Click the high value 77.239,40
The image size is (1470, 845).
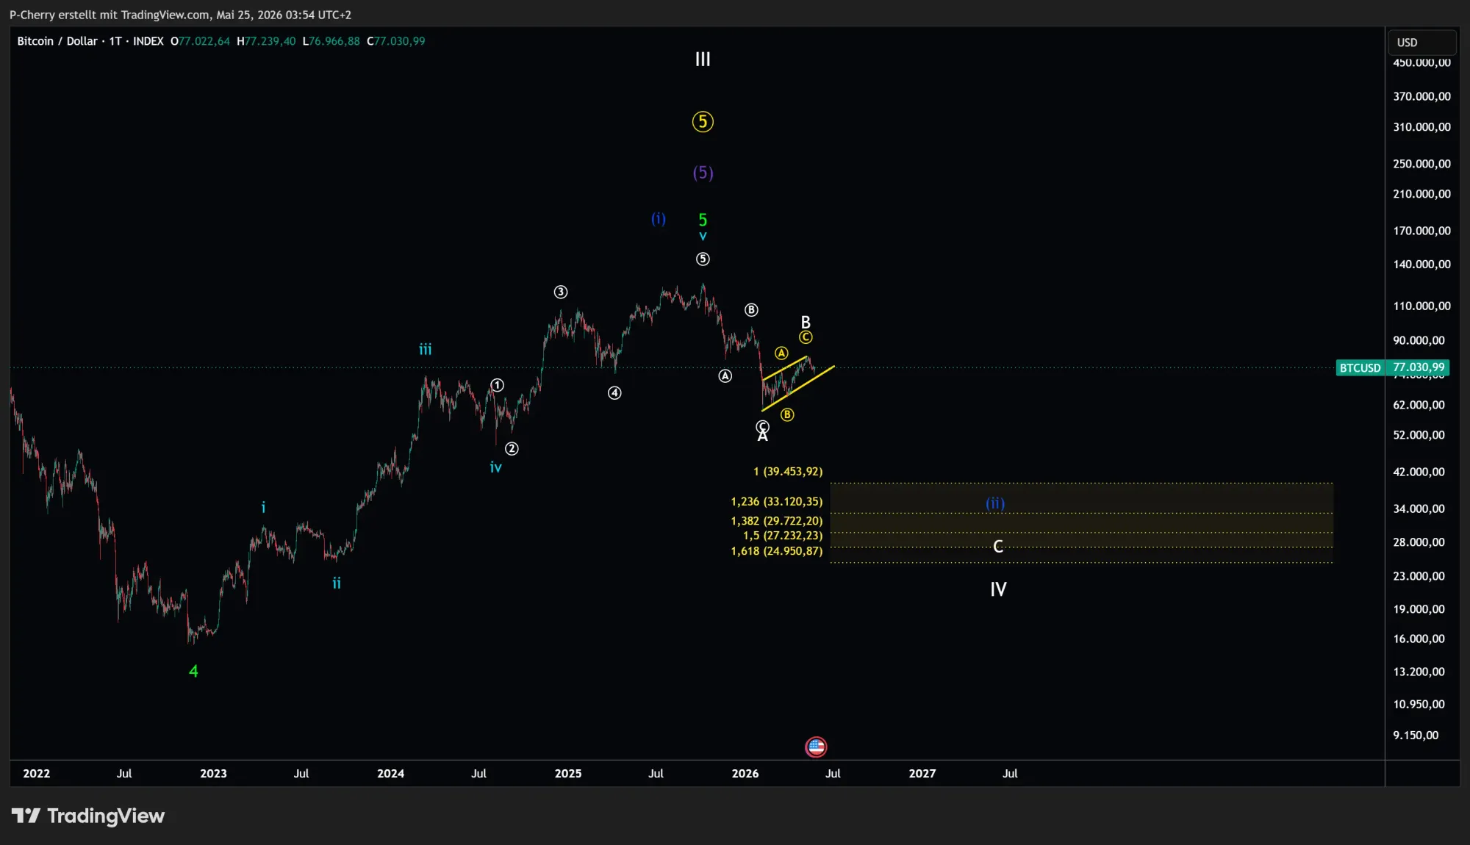pos(270,41)
